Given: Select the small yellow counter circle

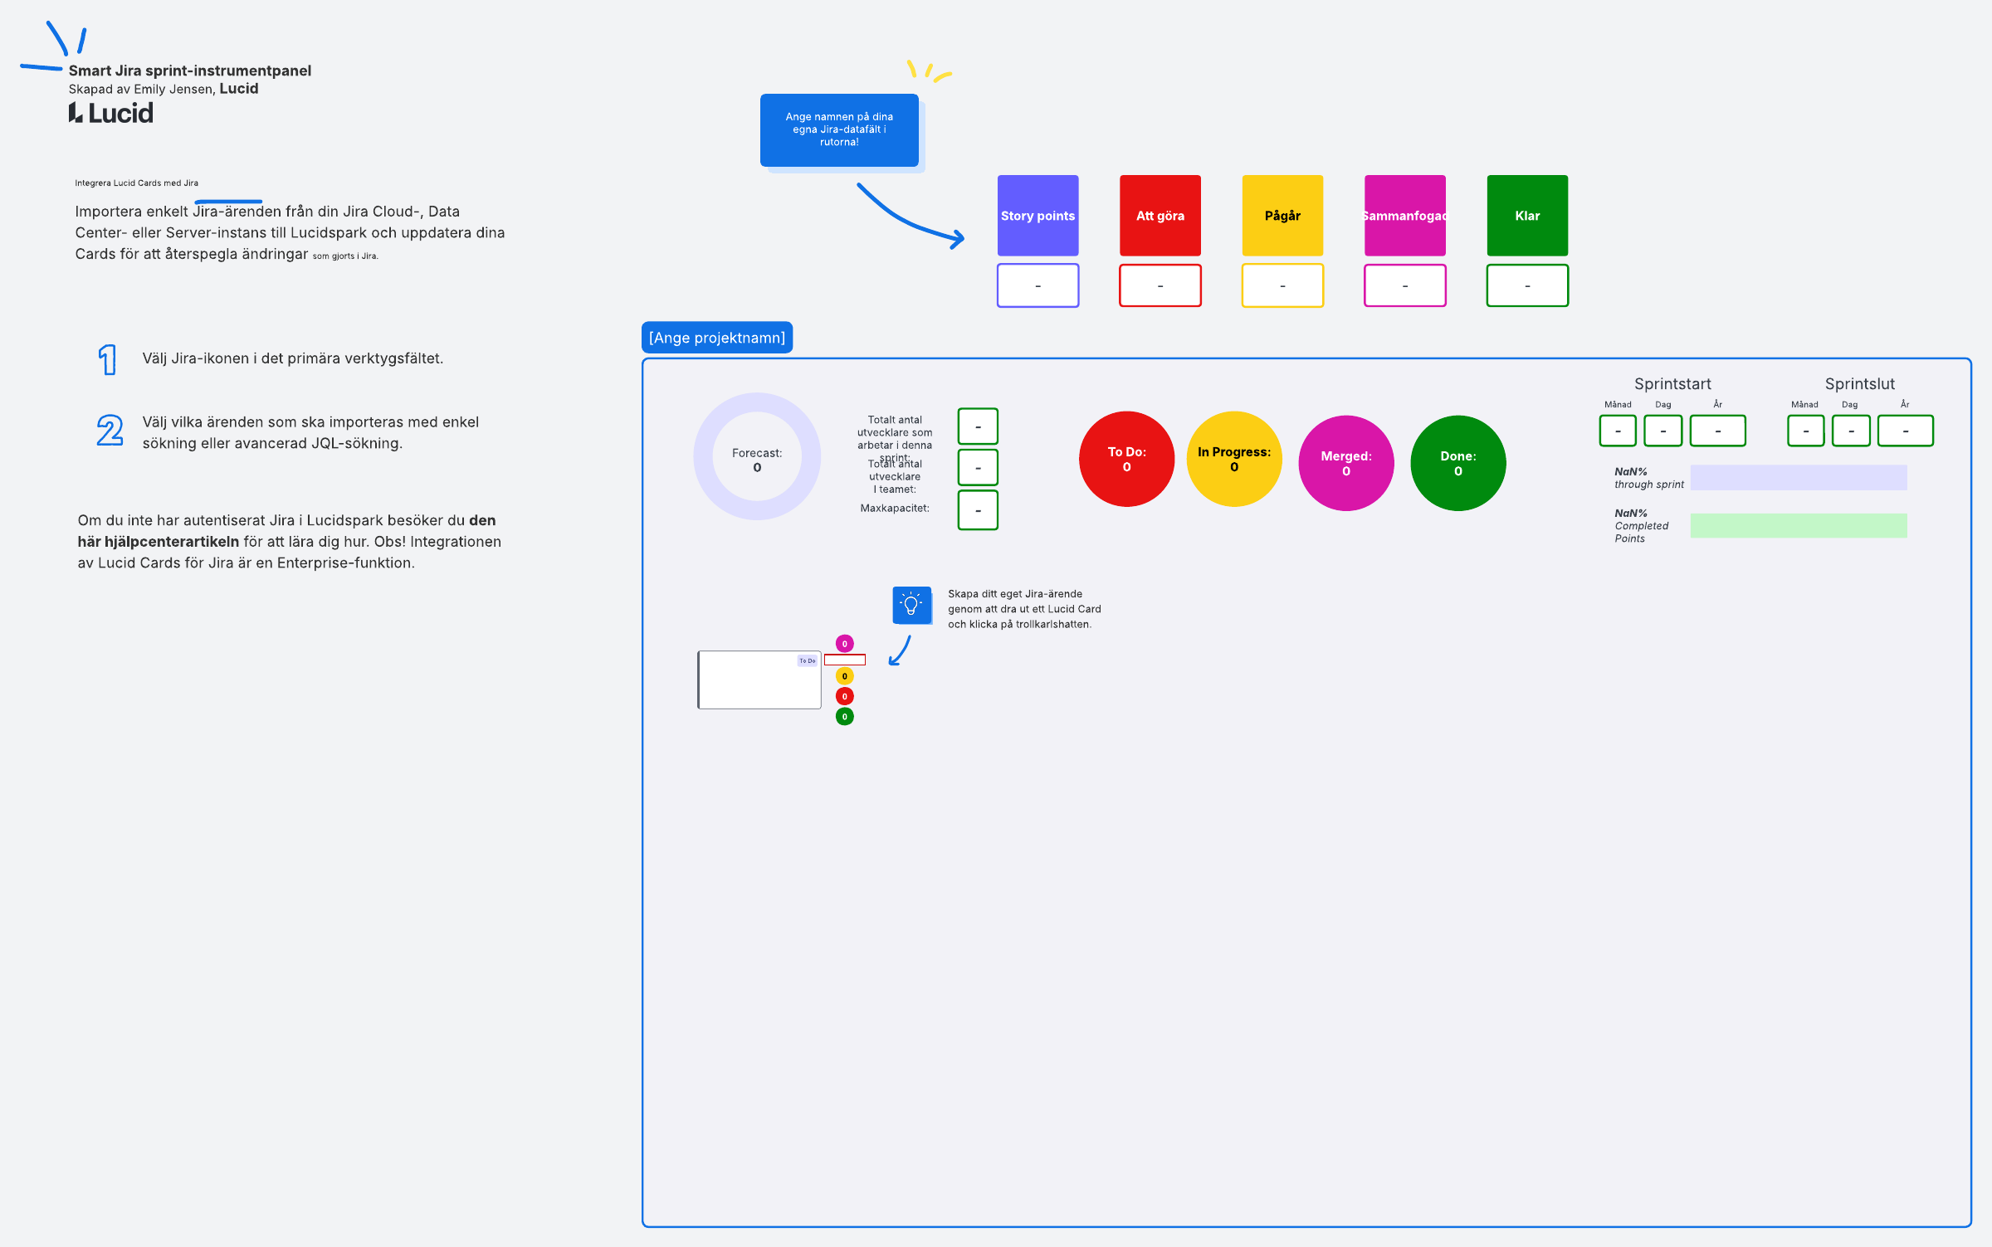Looking at the screenshot, I should pos(844,676).
